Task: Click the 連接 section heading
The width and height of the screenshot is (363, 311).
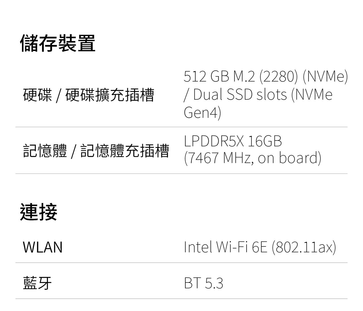Action: pos(39,212)
